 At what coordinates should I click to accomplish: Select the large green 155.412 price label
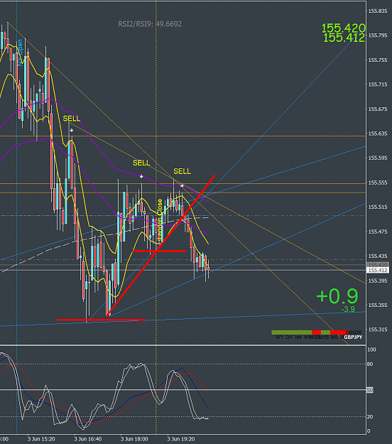[344, 38]
